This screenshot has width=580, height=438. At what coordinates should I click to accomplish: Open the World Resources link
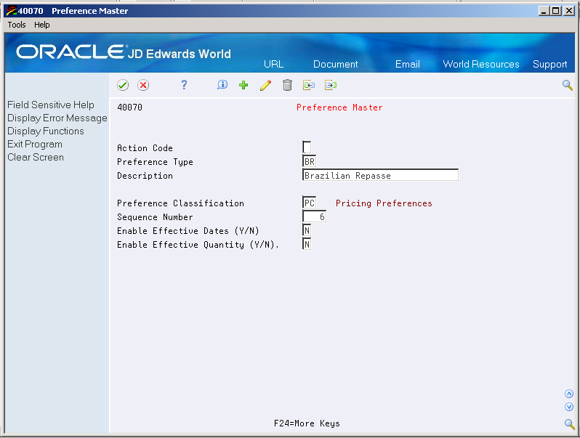pyautogui.click(x=481, y=65)
